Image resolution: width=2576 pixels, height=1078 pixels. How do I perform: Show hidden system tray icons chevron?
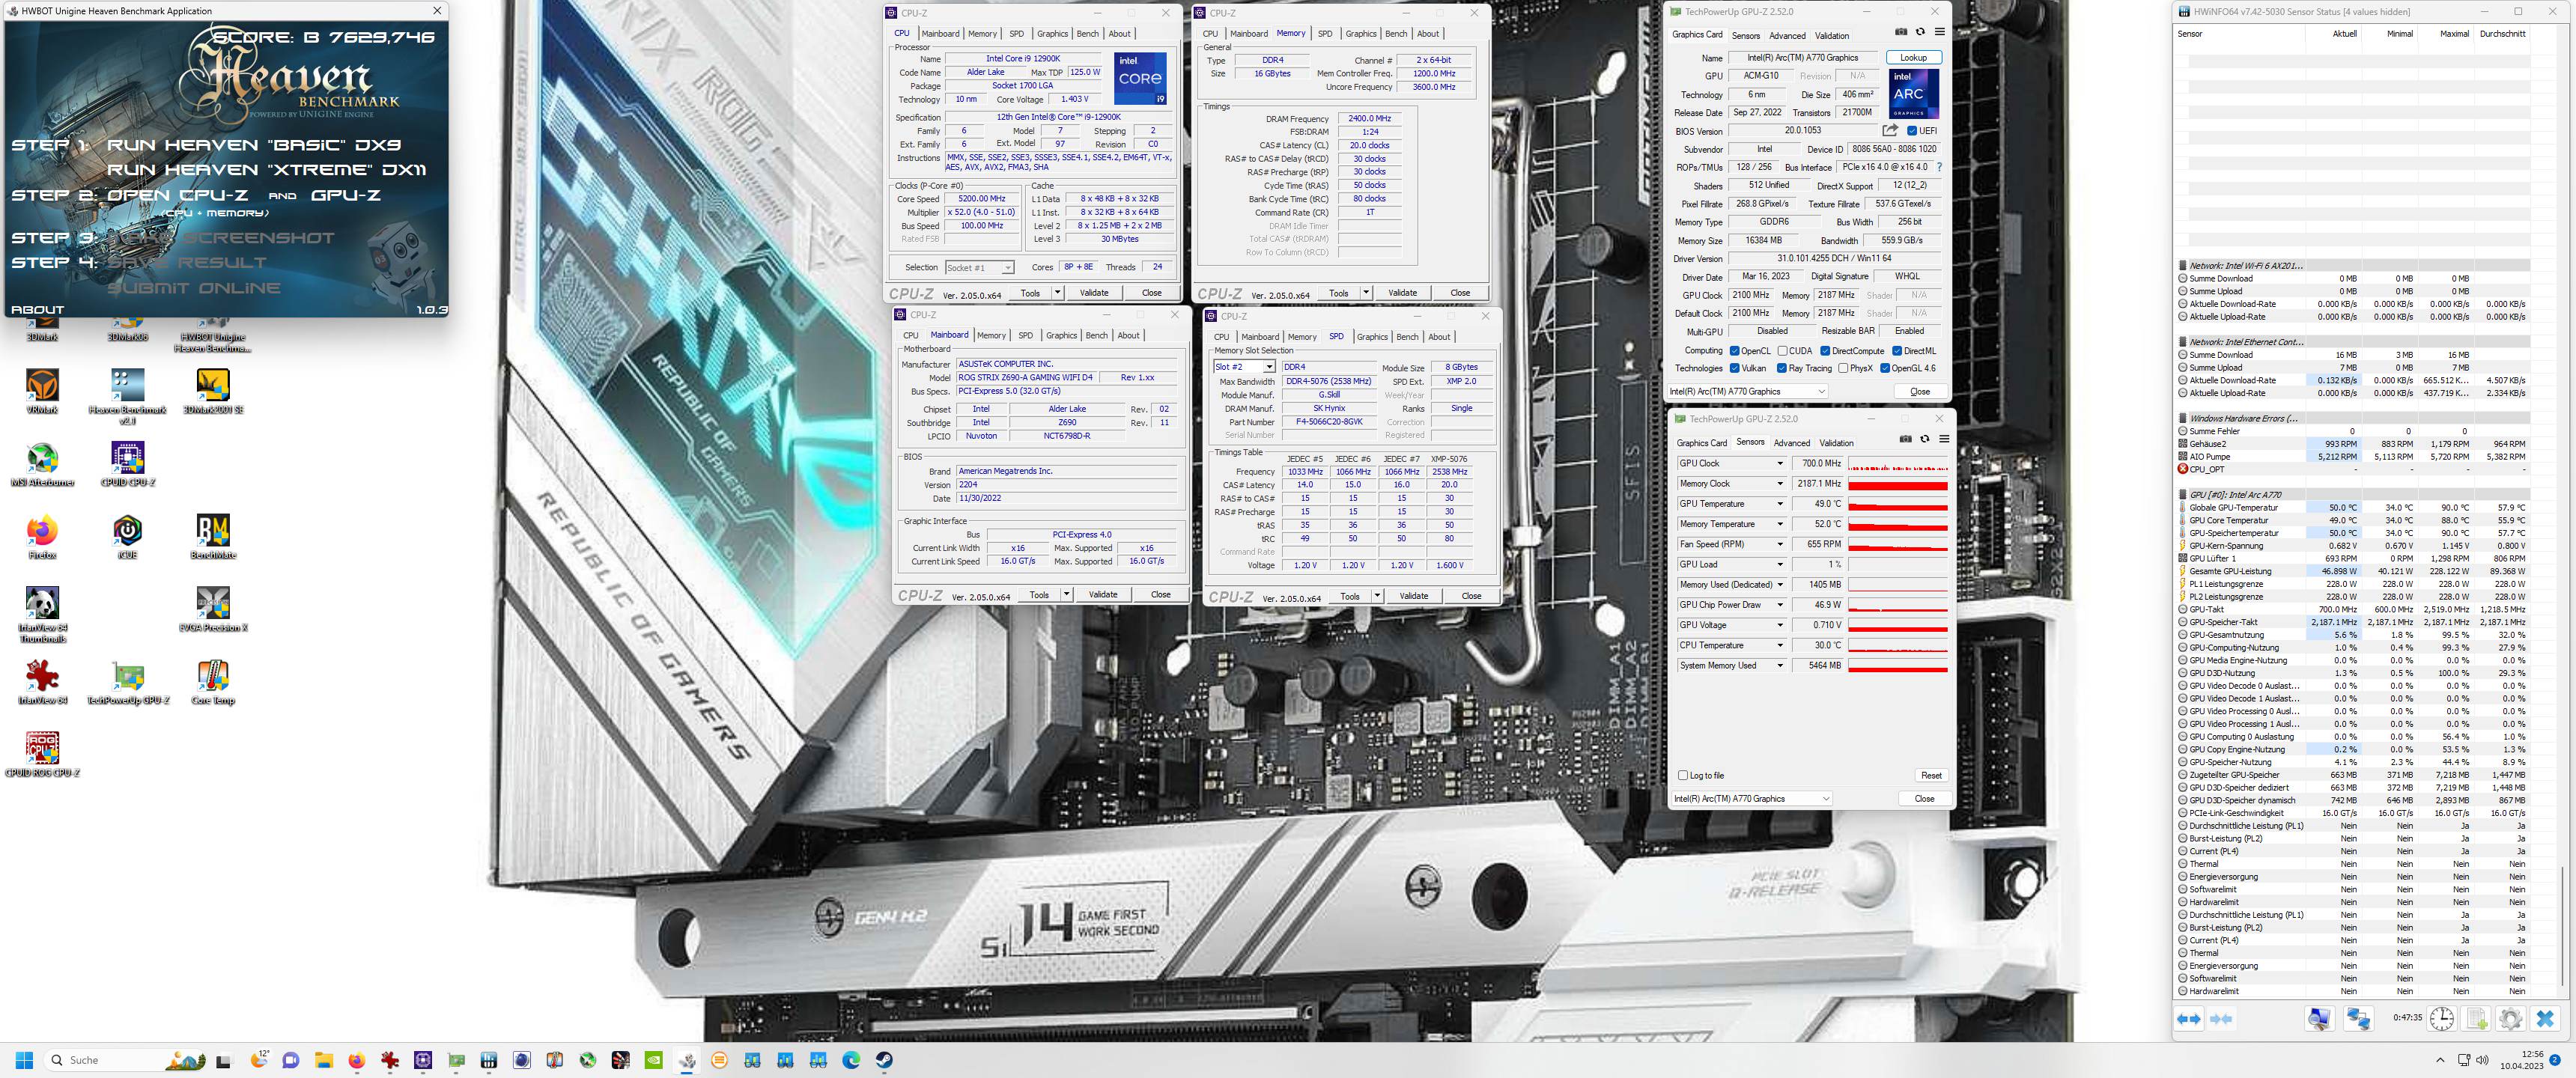pyautogui.click(x=2440, y=1060)
